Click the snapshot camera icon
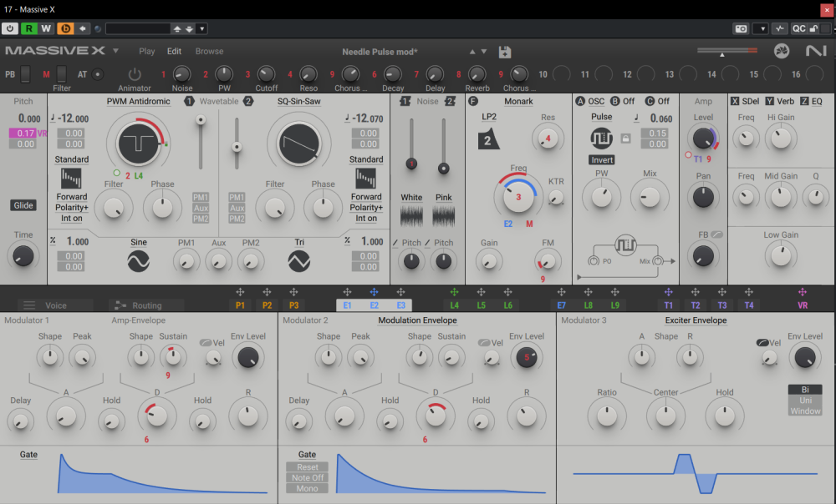 pos(741,28)
